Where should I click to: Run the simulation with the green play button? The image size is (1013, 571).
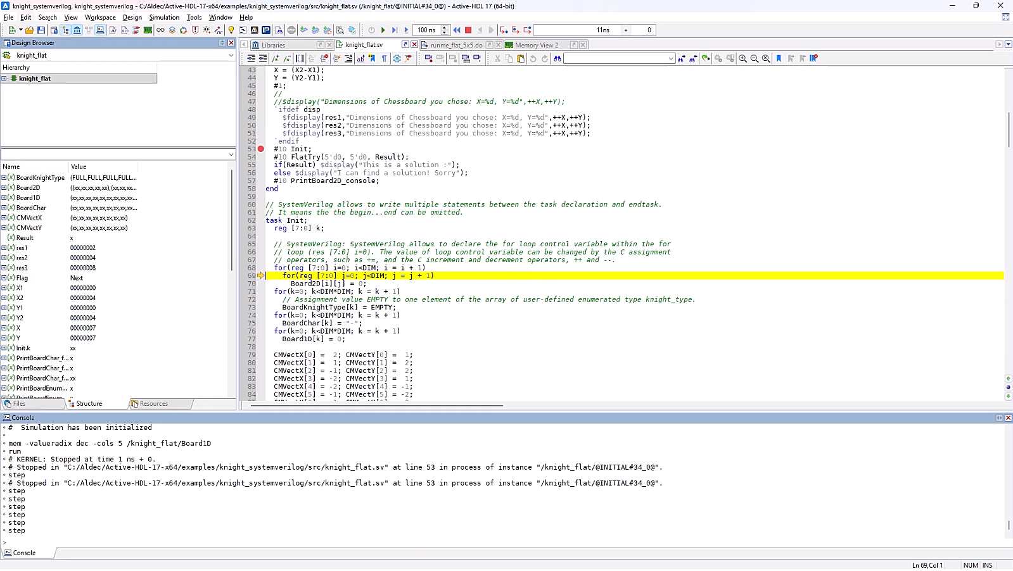click(383, 30)
